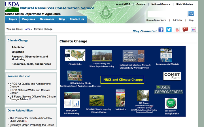Open the Contact Us tab
The image size is (204, 127).
pyautogui.click(x=77, y=19)
